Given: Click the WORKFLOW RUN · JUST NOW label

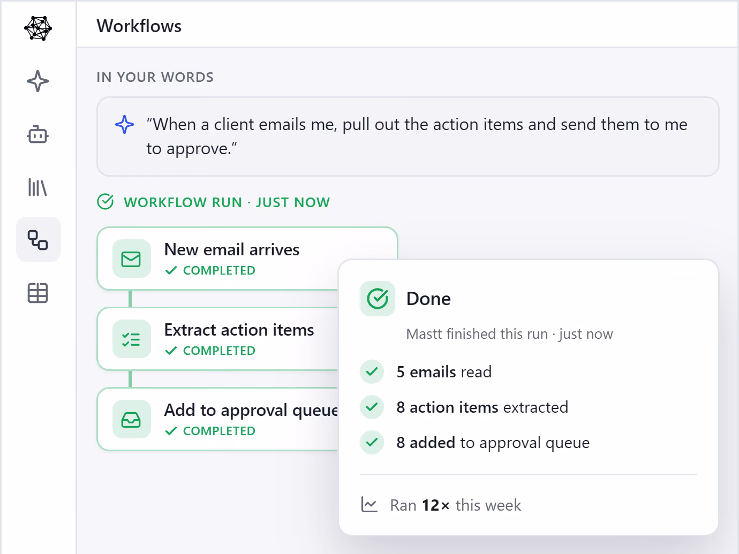Looking at the screenshot, I should point(227,202).
